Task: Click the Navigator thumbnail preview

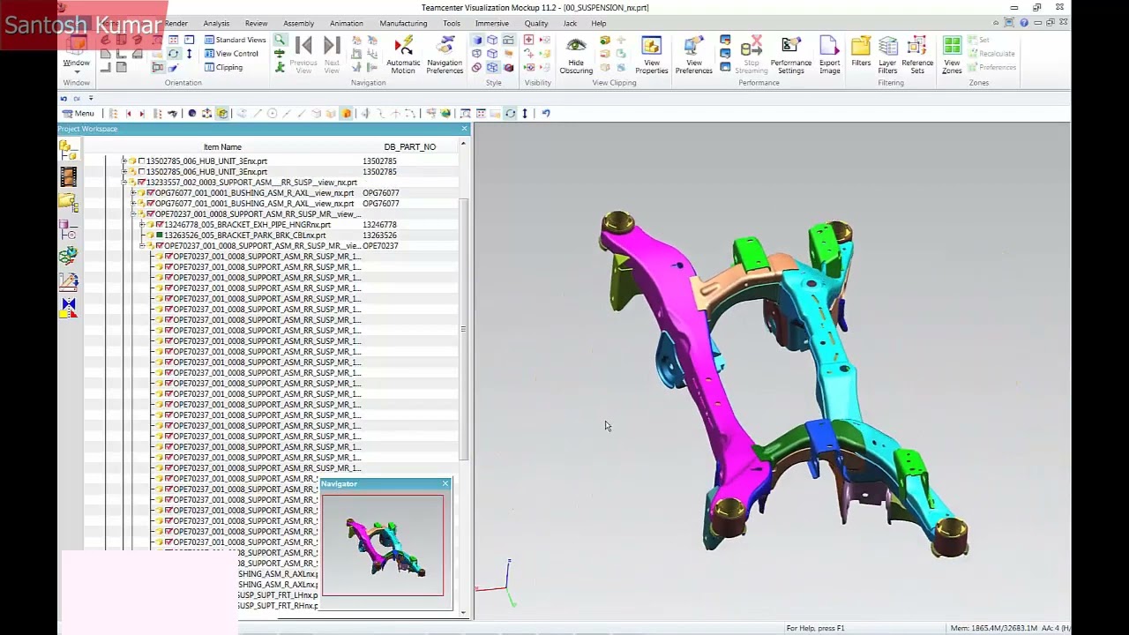Action: tap(383, 545)
